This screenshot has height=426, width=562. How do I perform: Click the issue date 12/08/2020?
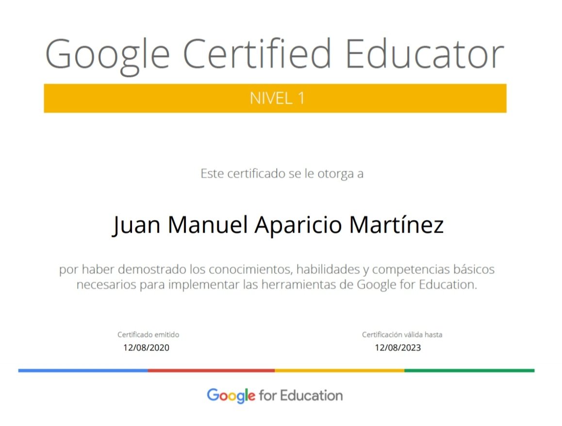pyautogui.click(x=146, y=347)
